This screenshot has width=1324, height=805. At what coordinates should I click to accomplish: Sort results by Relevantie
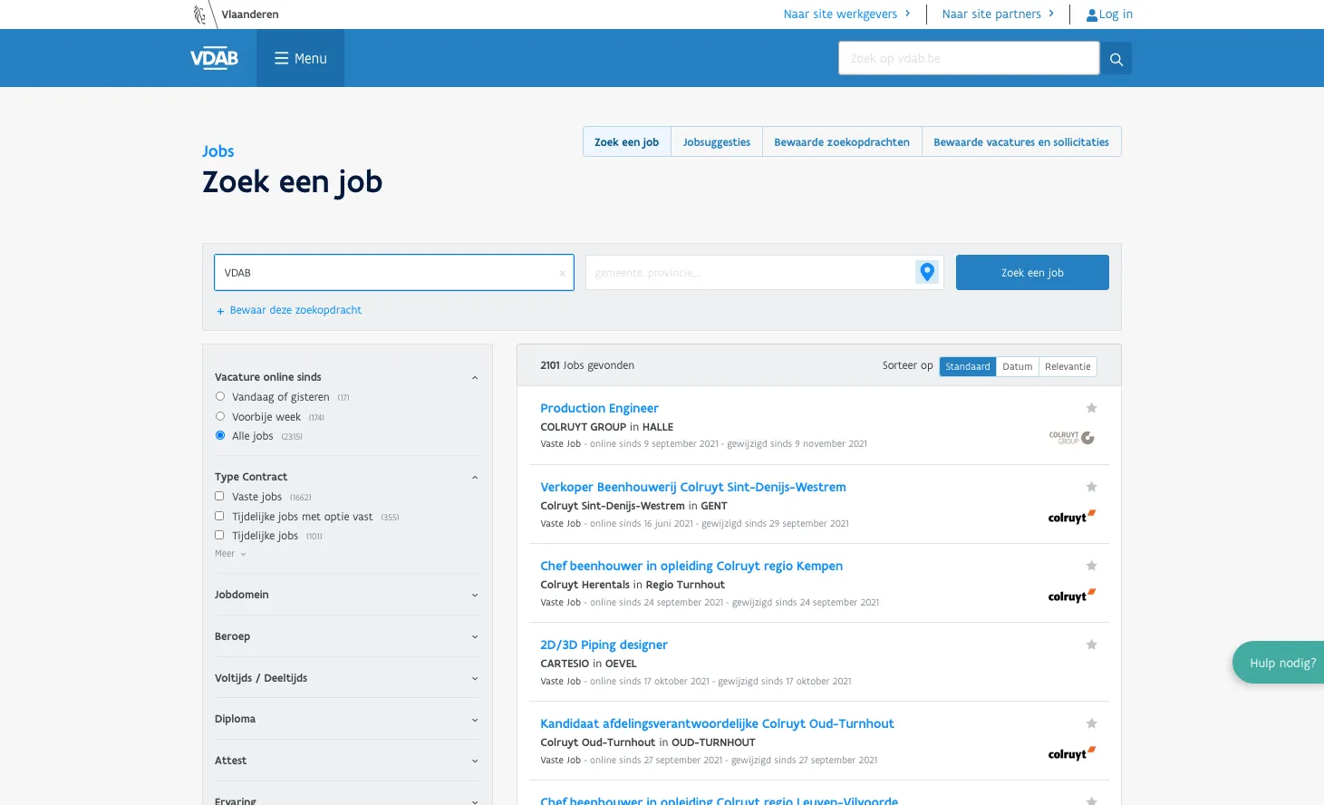point(1068,366)
